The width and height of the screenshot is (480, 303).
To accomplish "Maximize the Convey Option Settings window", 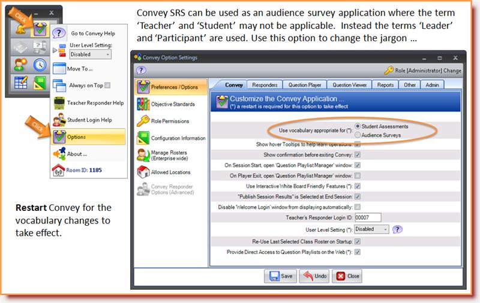I will (x=440, y=57).
